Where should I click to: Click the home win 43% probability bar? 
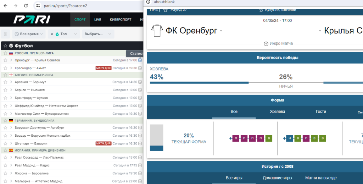[199, 83]
